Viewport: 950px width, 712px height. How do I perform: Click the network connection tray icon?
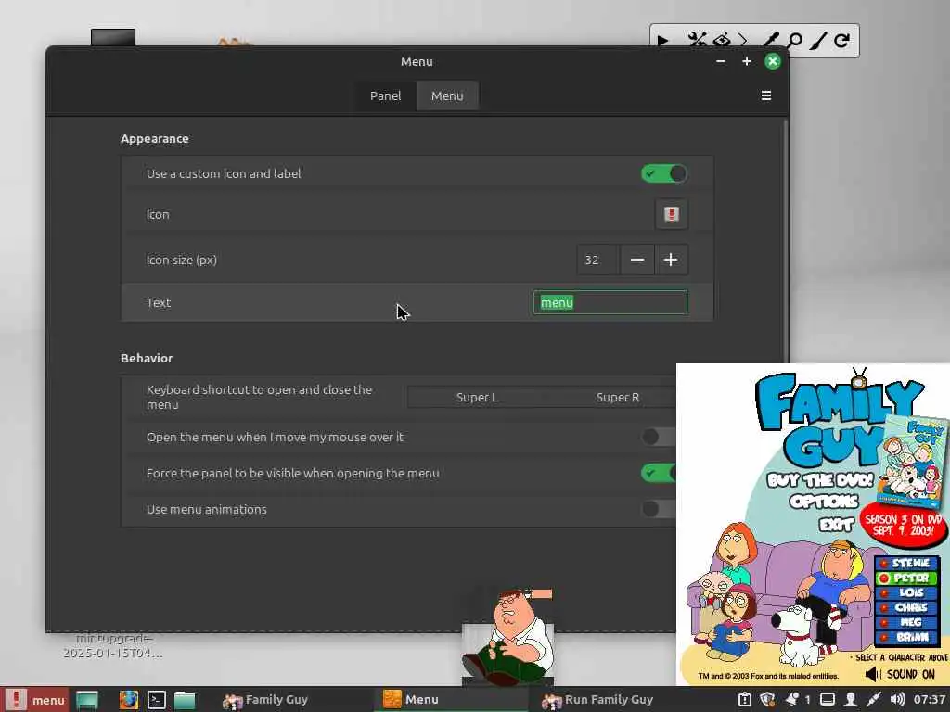pos(874,700)
